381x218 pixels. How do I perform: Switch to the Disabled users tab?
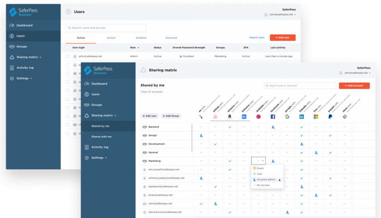pos(141,38)
